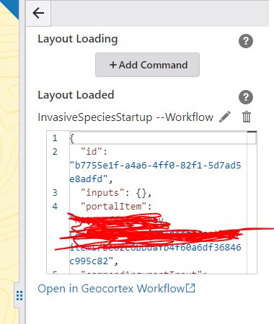Click the Layout Loaded heading
274x324 pixels.
pos(76,95)
